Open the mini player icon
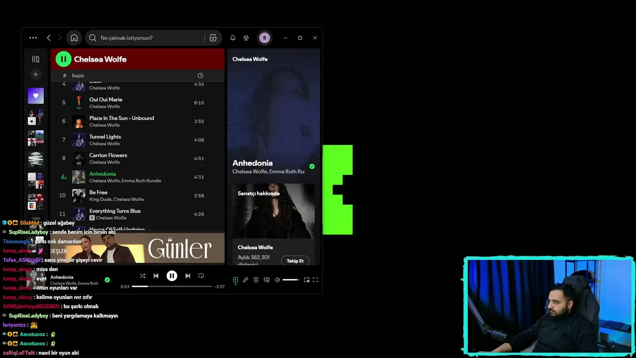This screenshot has height=358, width=636. 307,280
